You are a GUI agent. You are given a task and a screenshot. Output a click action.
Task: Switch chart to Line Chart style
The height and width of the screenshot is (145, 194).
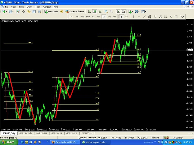[100, 11]
